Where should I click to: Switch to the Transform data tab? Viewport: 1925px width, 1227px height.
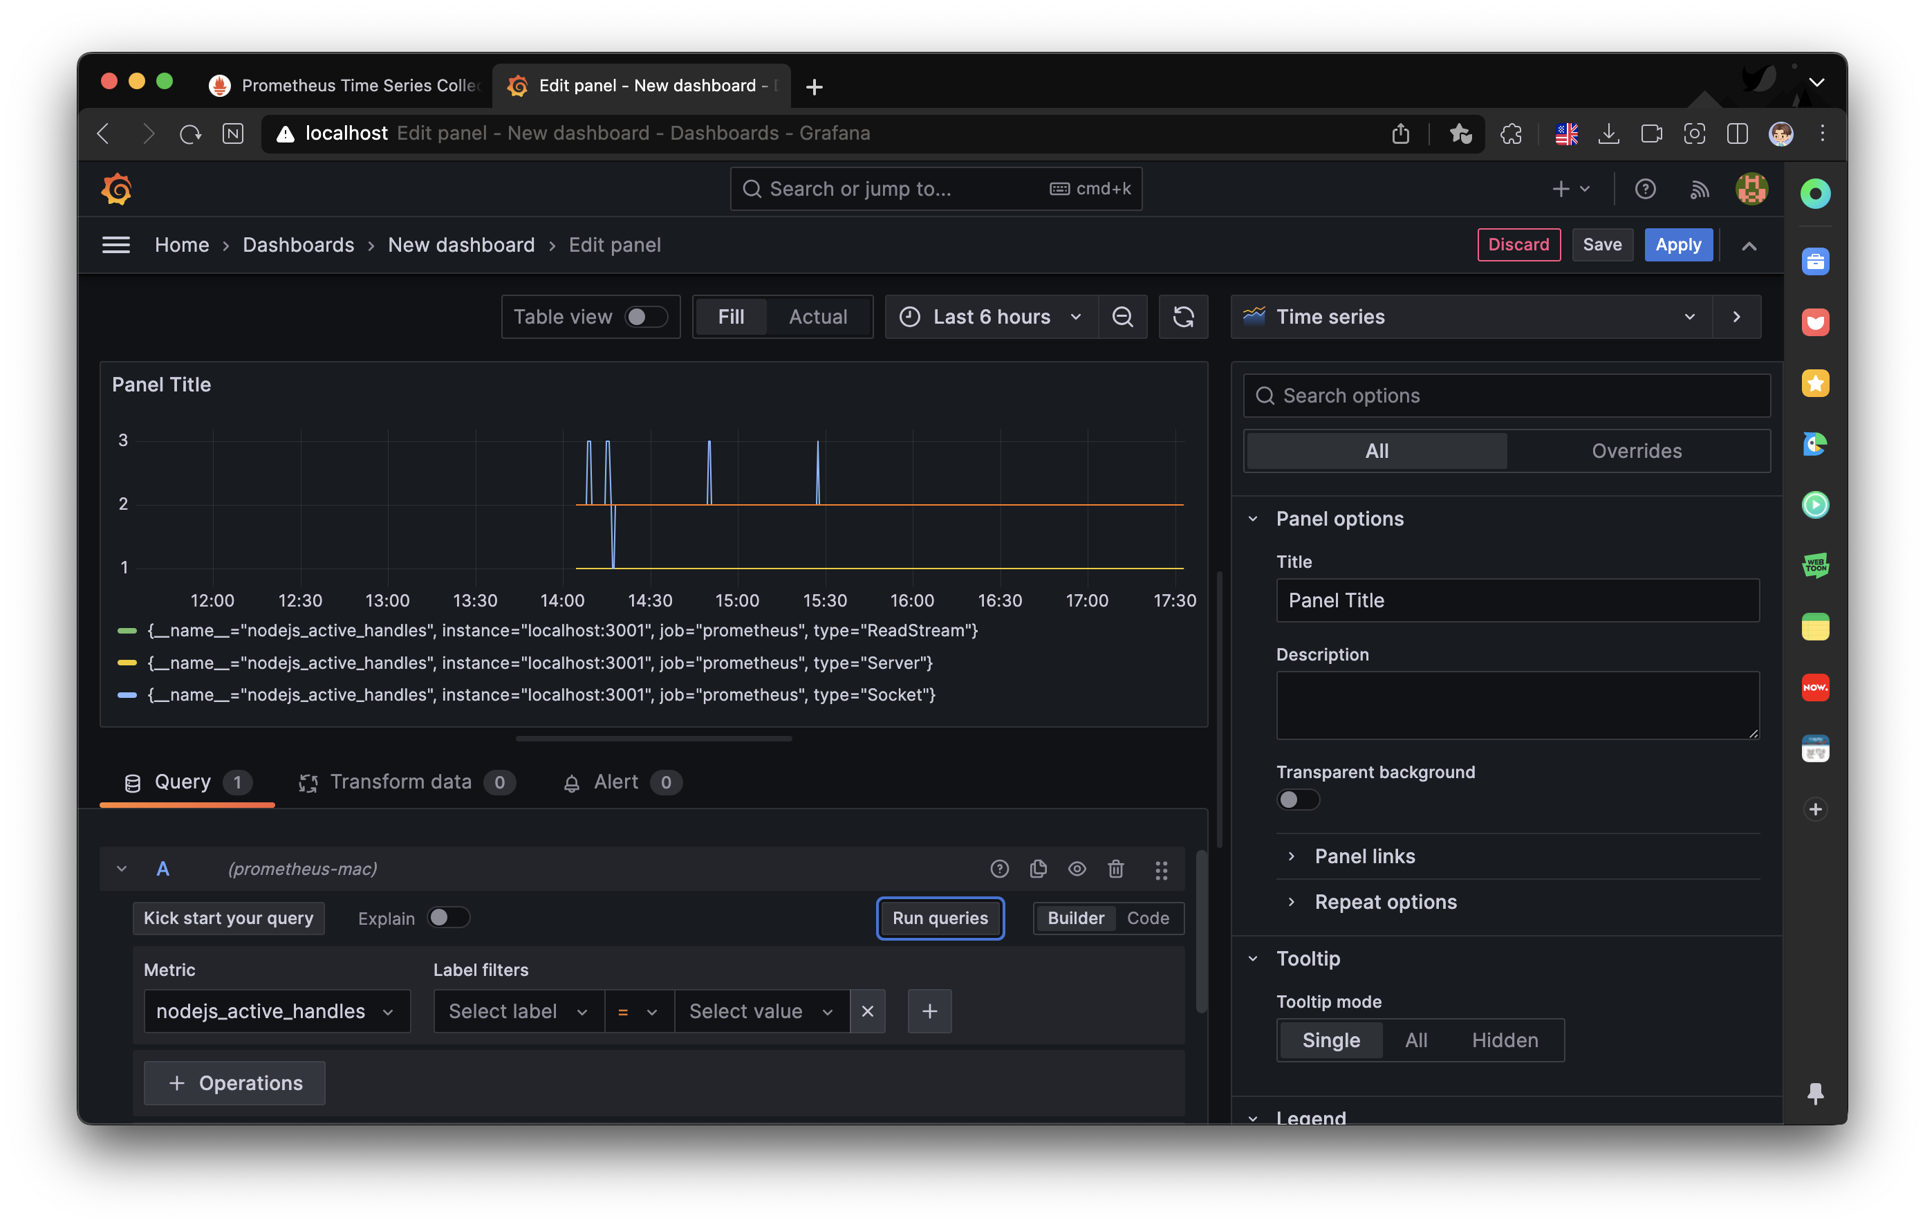[x=400, y=782]
